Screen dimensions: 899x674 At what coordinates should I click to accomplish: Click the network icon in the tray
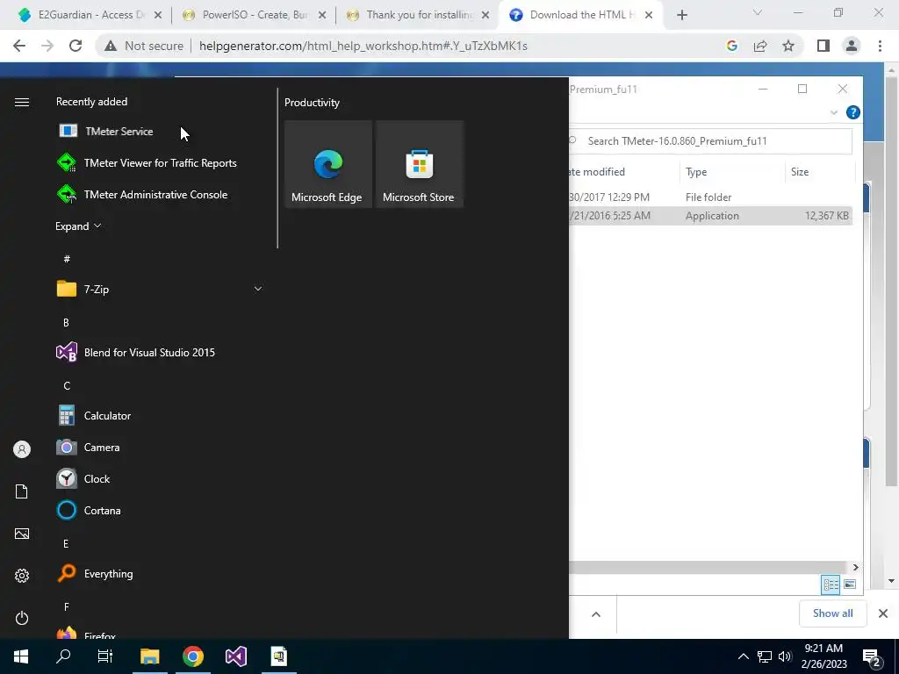(x=765, y=656)
